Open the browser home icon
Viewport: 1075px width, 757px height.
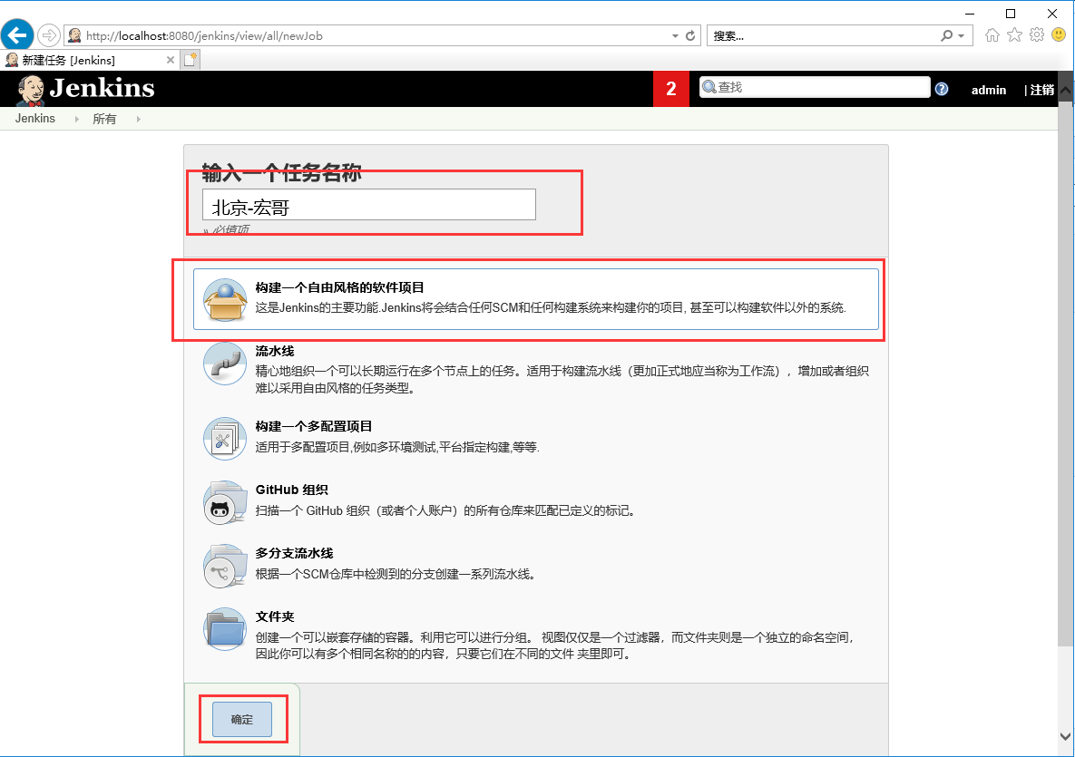pyautogui.click(x=992, y=35)
